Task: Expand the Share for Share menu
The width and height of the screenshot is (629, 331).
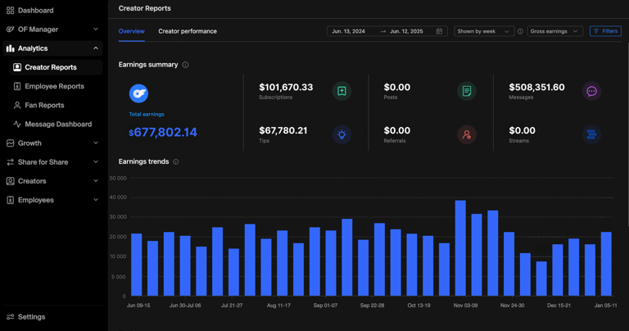Action: coord(53,162)
